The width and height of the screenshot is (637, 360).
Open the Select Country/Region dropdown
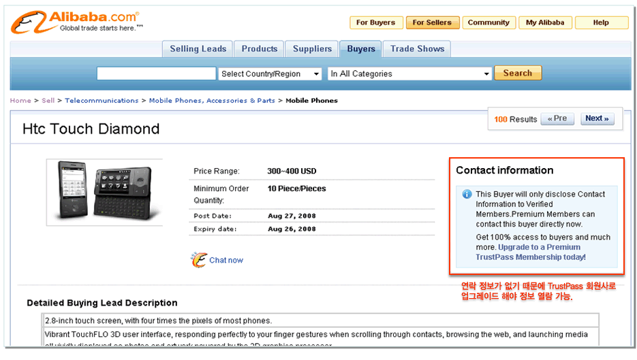tap(270, 74)
